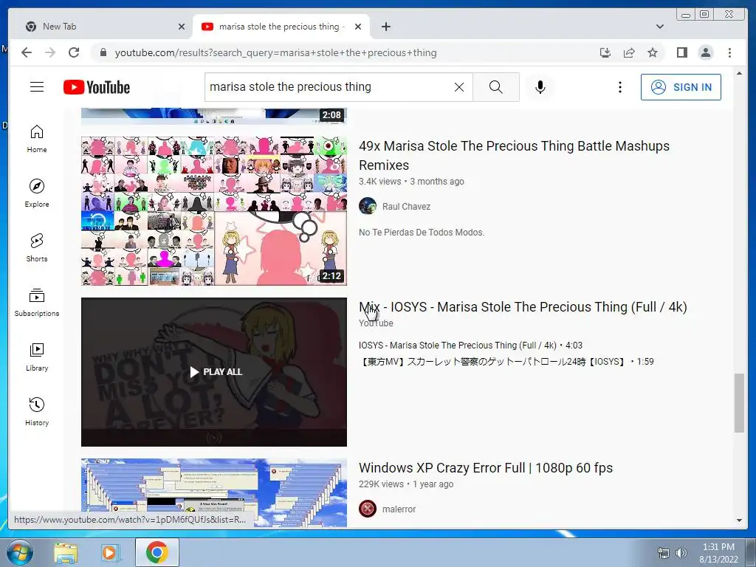
Task: Click the SIGN IN button
Action: (x=681, y=87)
